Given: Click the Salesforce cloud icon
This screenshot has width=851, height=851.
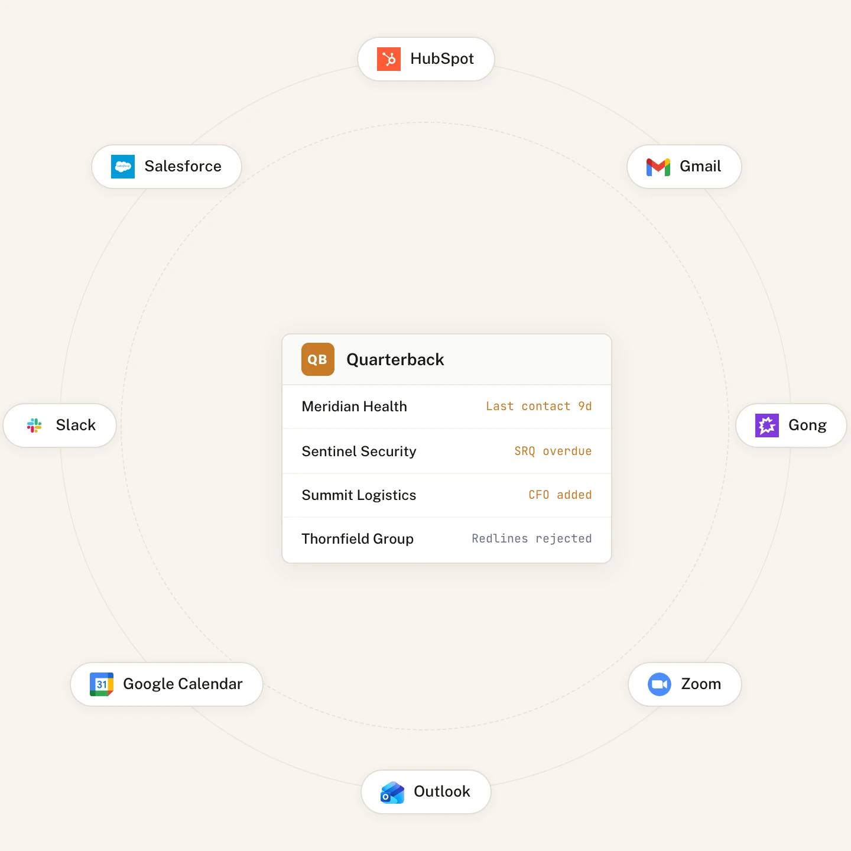Looking at the screenshot, I should (x=123, y=167).
